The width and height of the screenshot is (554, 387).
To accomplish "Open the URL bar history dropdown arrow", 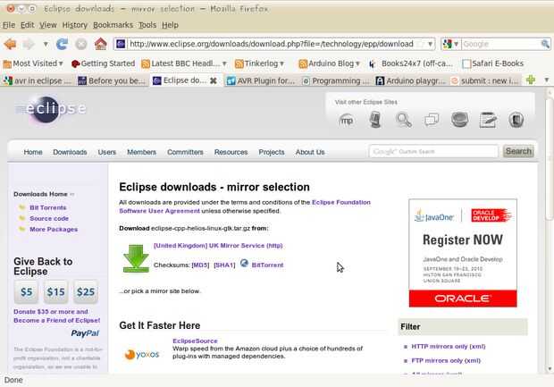I will coord(430,44).
